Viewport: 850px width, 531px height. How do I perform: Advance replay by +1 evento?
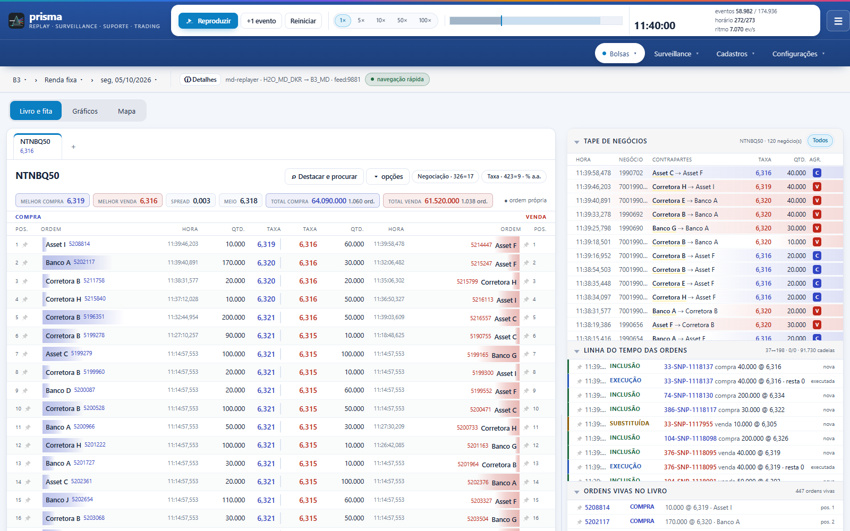tap(261, 21)
